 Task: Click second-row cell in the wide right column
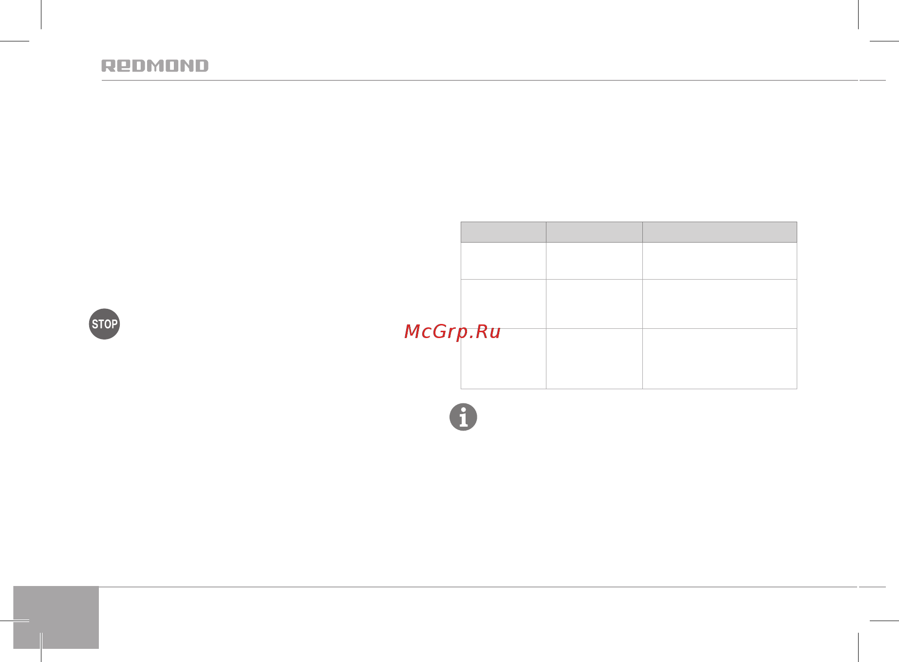pos(720,304)
